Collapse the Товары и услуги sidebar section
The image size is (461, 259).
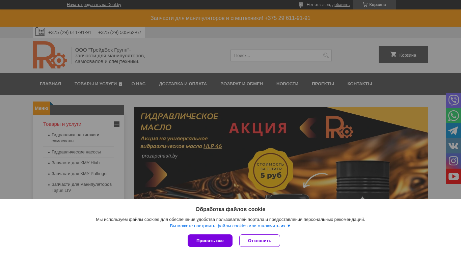click(116, 124)
